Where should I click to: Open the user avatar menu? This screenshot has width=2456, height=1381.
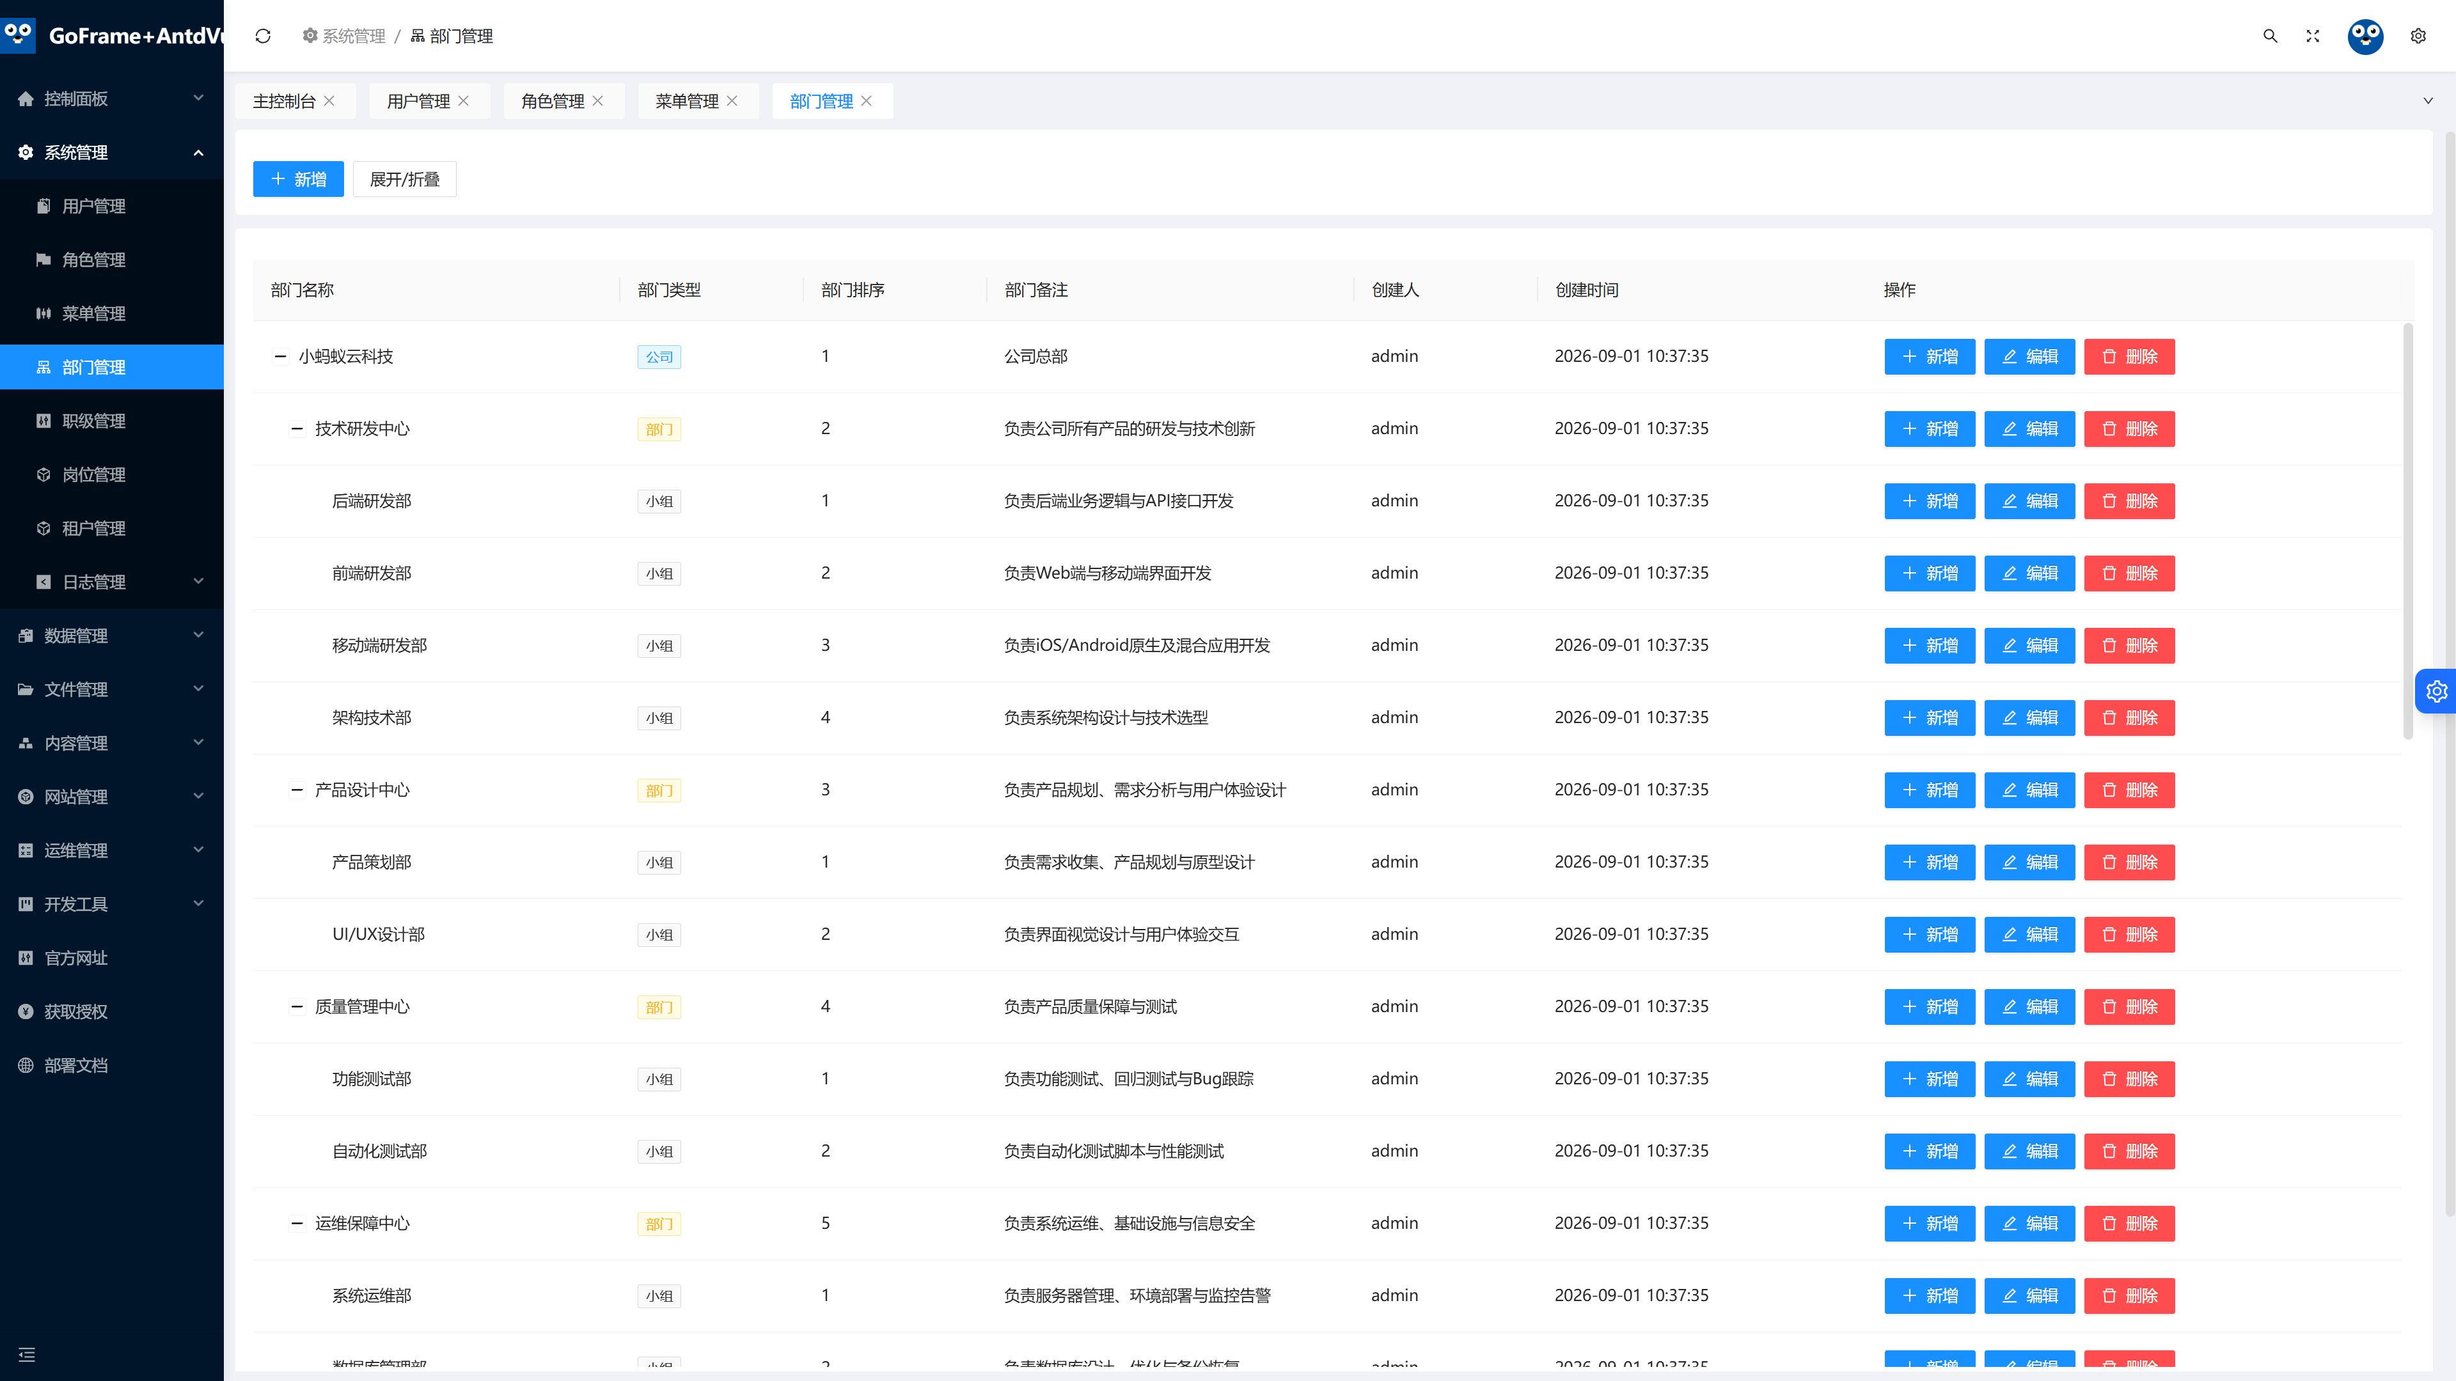pyautogui.click(x=2365, y=36)
